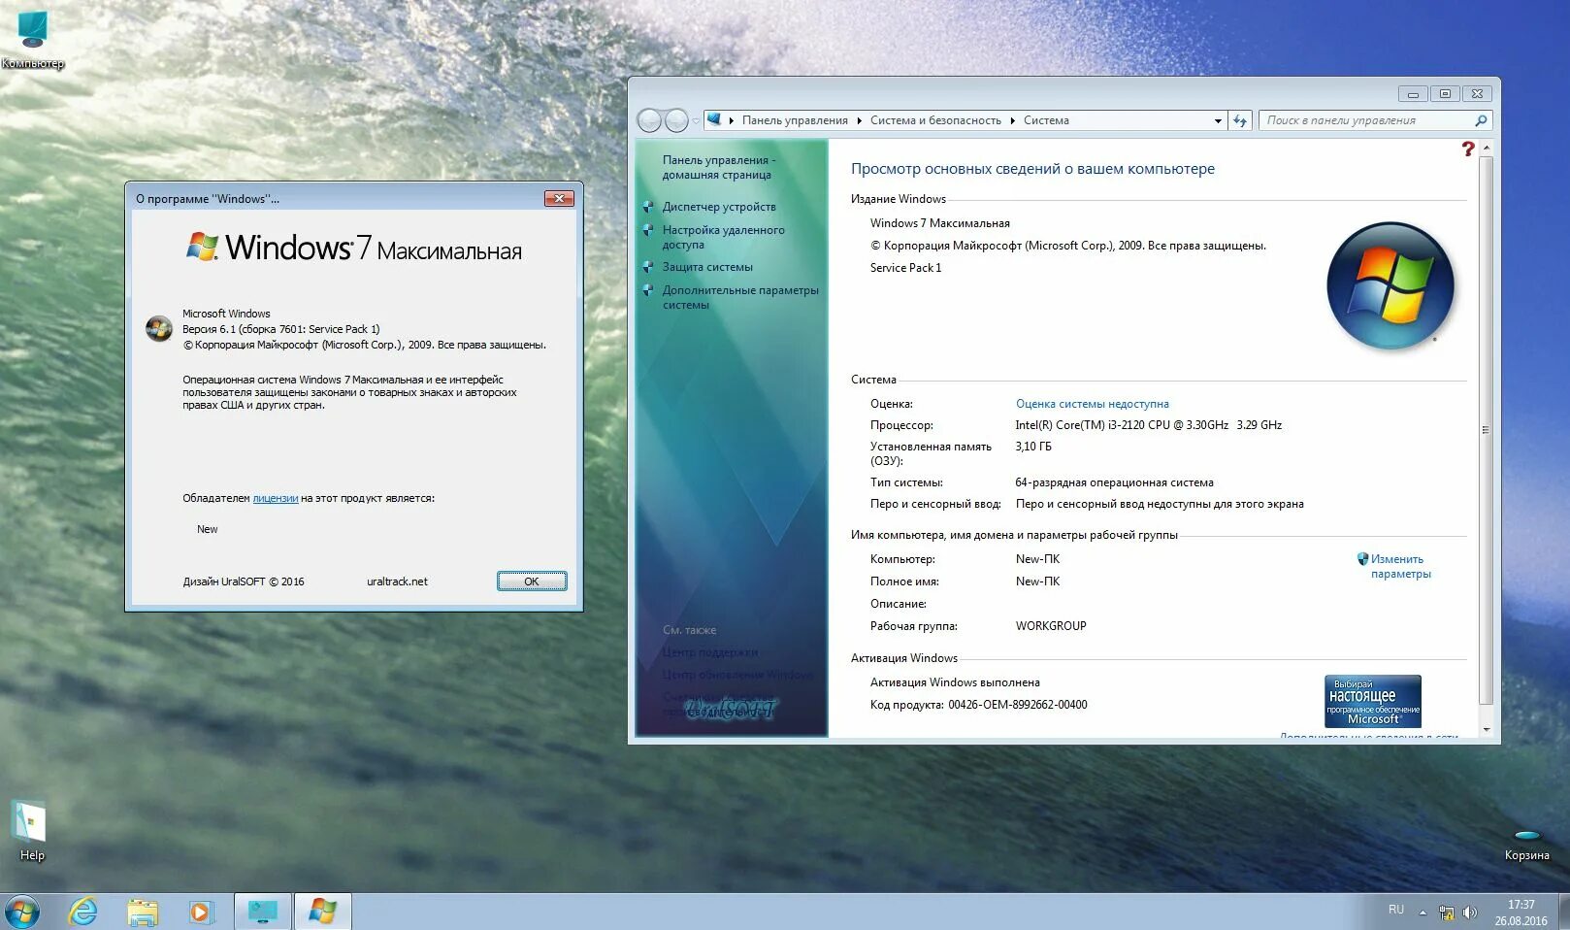Open Панель управления - домашняя страница link
The image size is (1570, 930).
718,167
